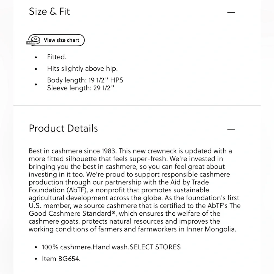Image resolution: width=274 pixels, height=274 pixels.
Task: Click the "Best in cashmere since 1983" sentence
Action: pyautogui.click(x=73, y=151)
